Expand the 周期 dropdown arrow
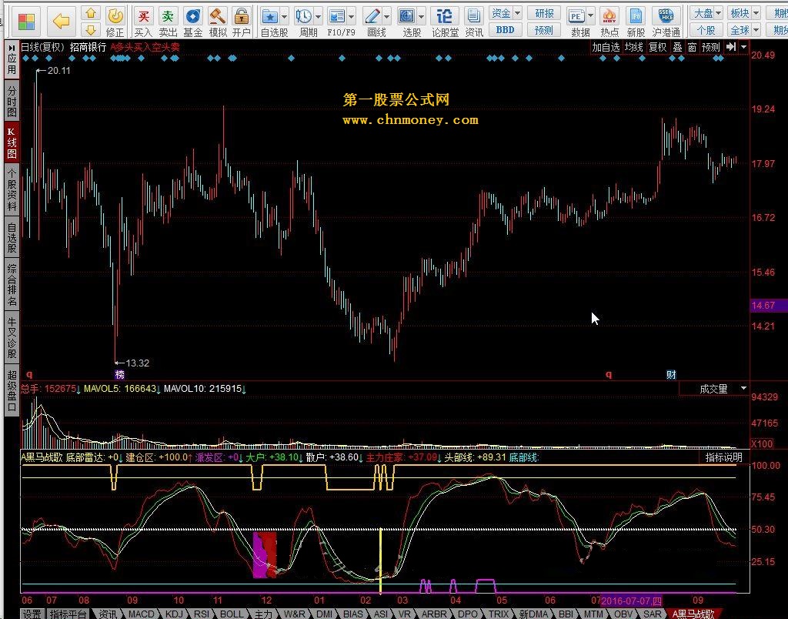 (318, 17)
